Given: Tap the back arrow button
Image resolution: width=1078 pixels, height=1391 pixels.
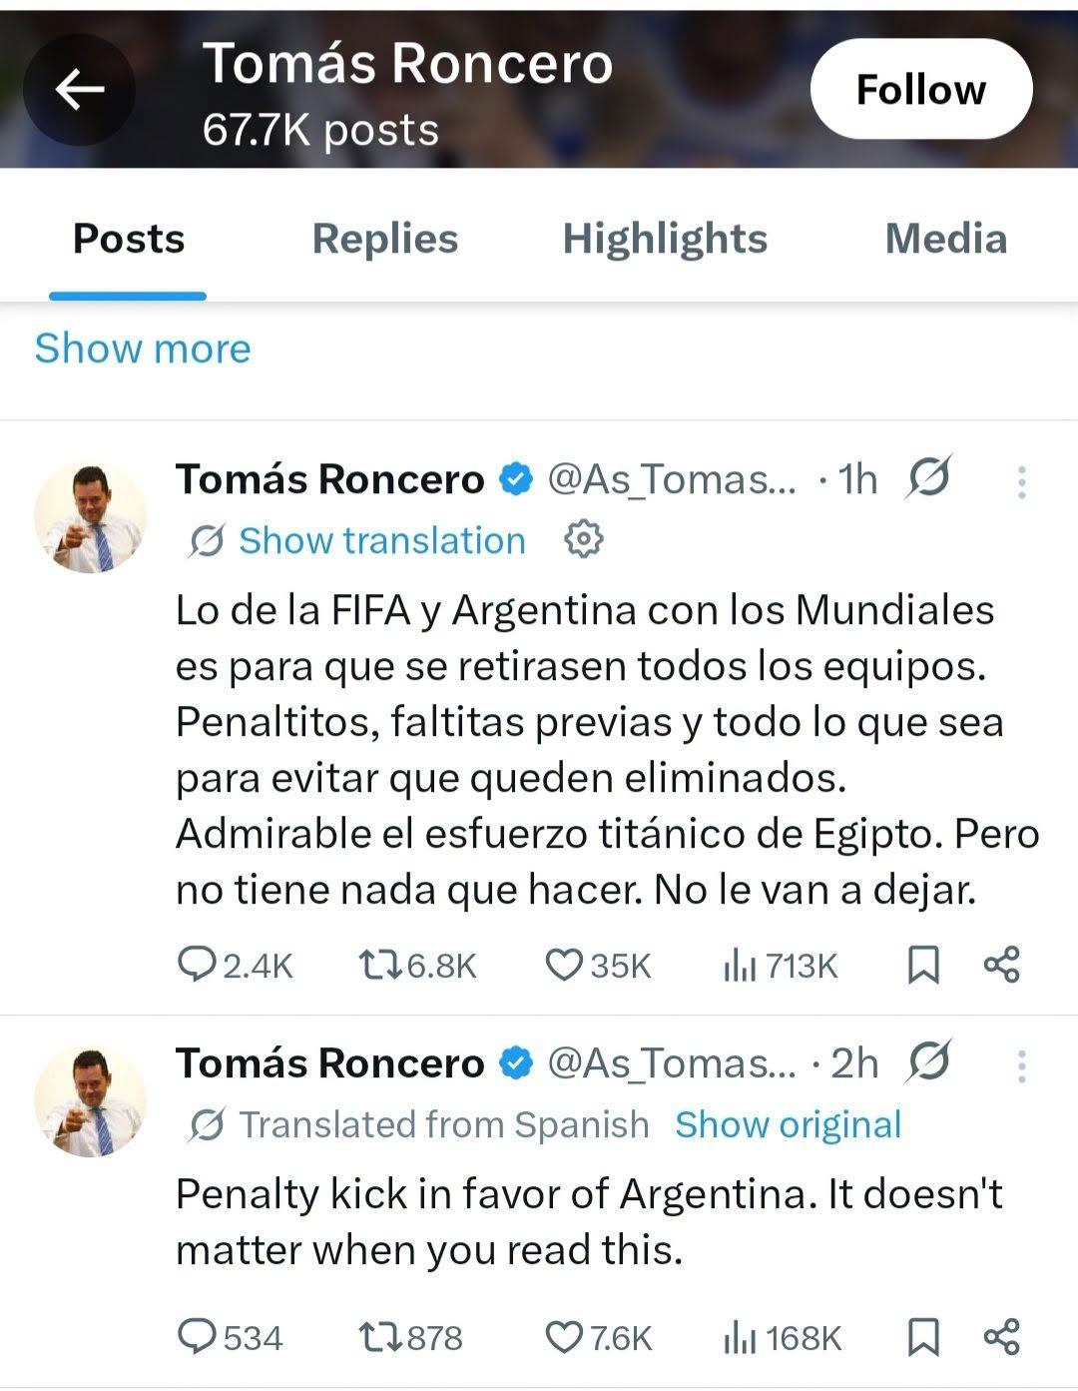Looking at the screenshot, I should 79,90.
